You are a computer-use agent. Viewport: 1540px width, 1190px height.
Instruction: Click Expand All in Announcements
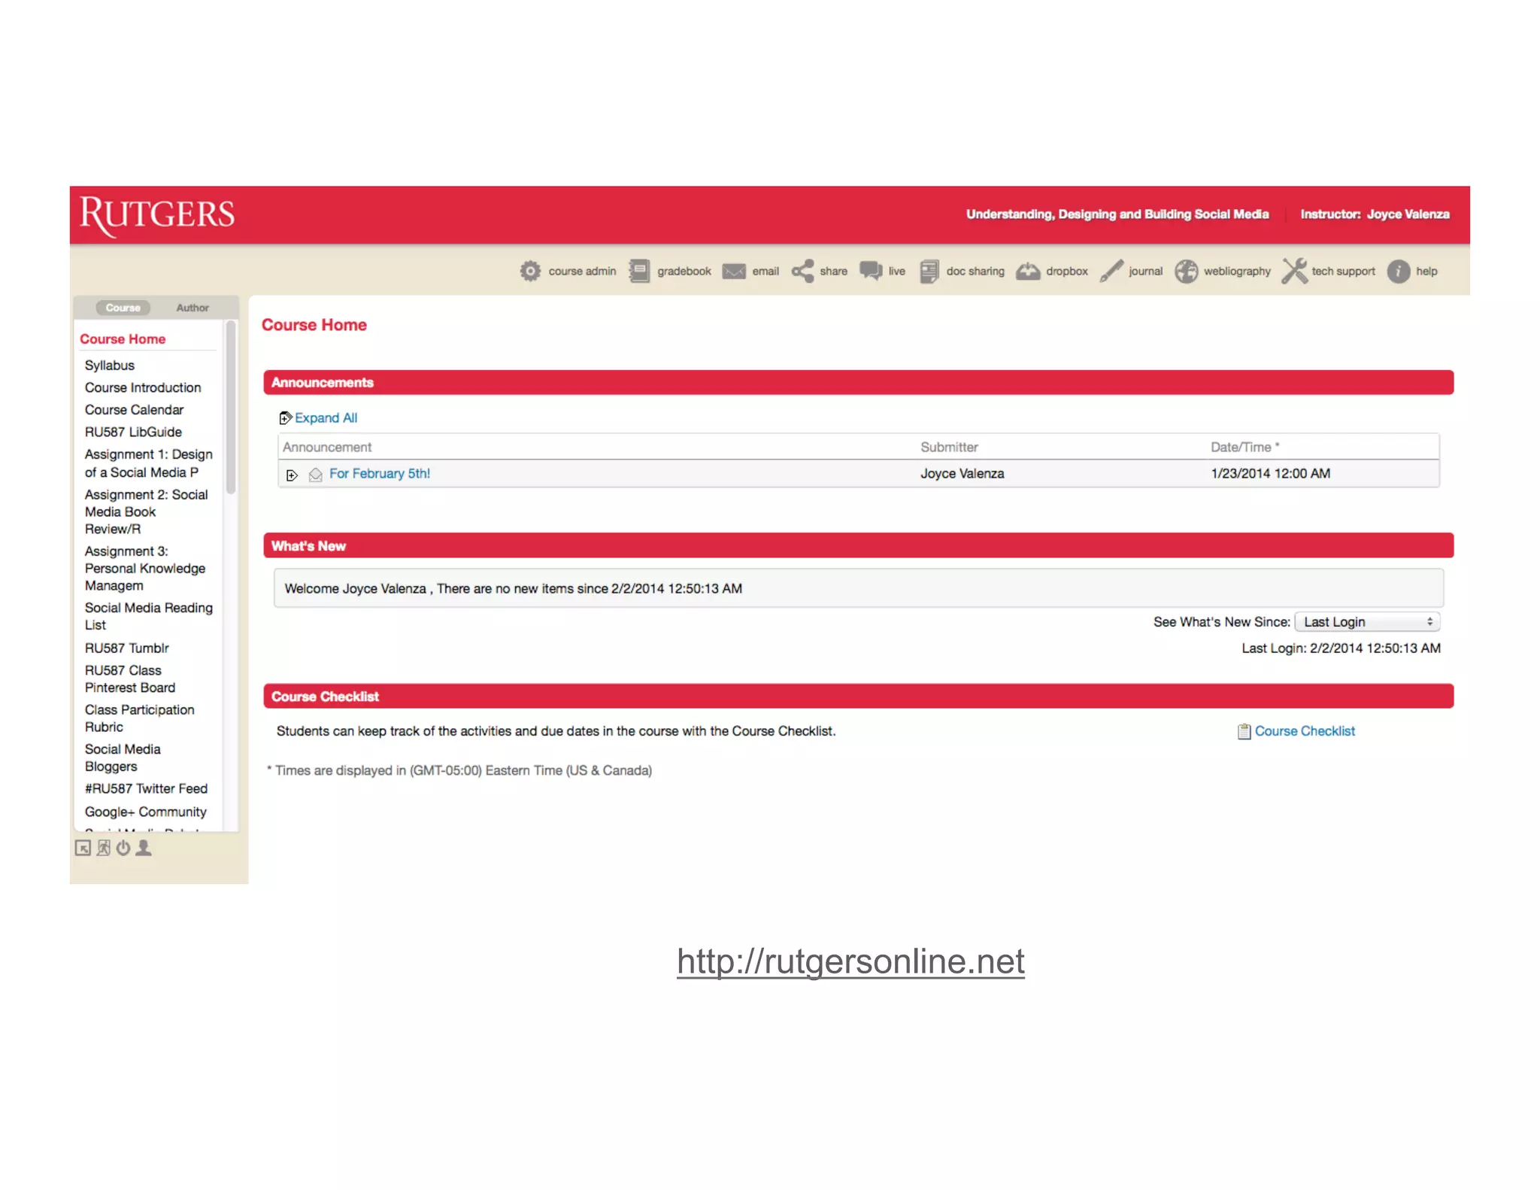pos(325,418)
